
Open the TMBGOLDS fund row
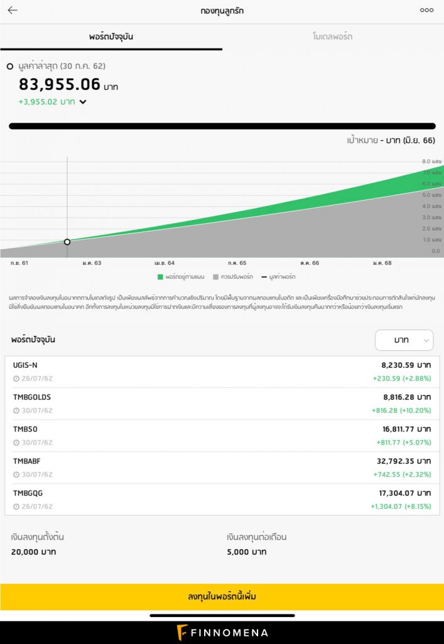[x=222, y=404]
